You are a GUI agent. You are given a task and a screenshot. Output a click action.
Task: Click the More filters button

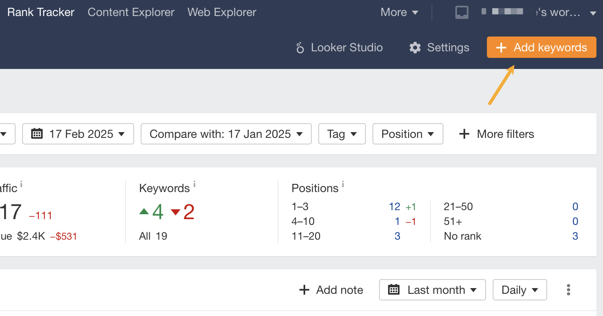[x=496, y=134]
